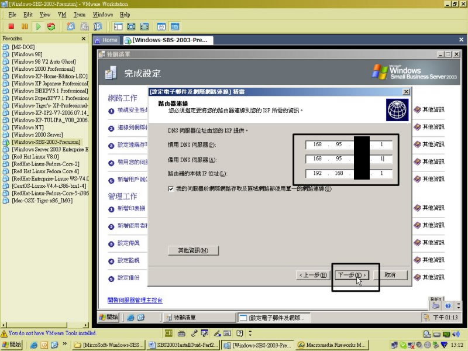Open the VM menu
The width and height of the screenshot is (468, 351).
coord(62,15)
